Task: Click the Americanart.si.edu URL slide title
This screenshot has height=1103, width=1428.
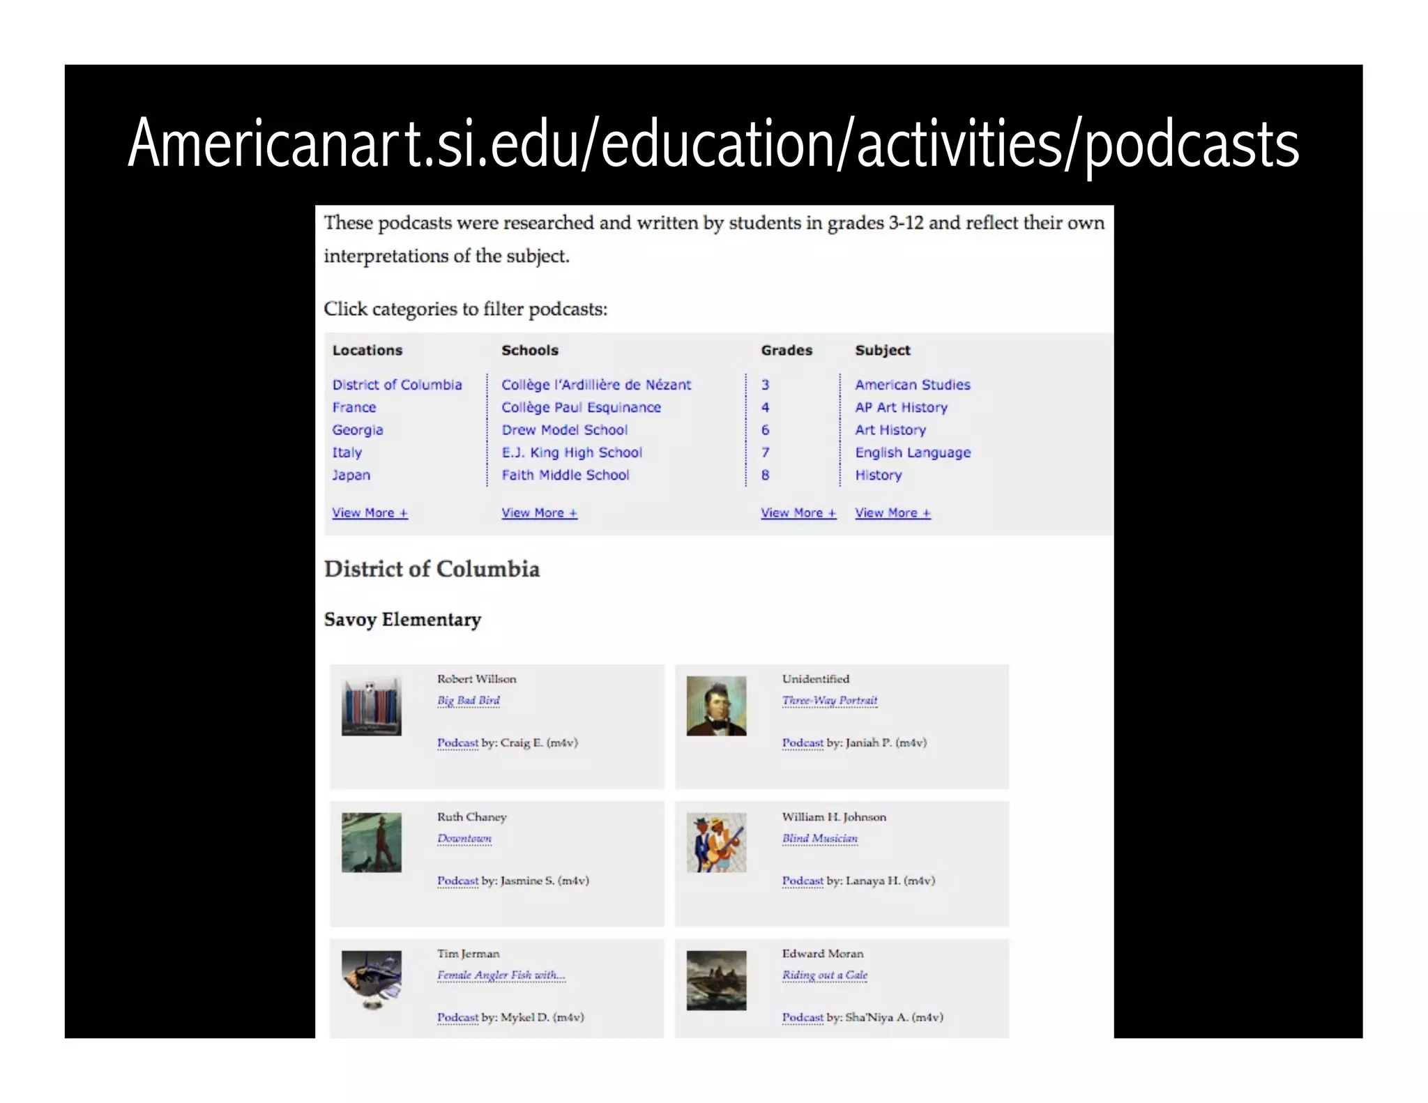Action: tap(713, 144)
